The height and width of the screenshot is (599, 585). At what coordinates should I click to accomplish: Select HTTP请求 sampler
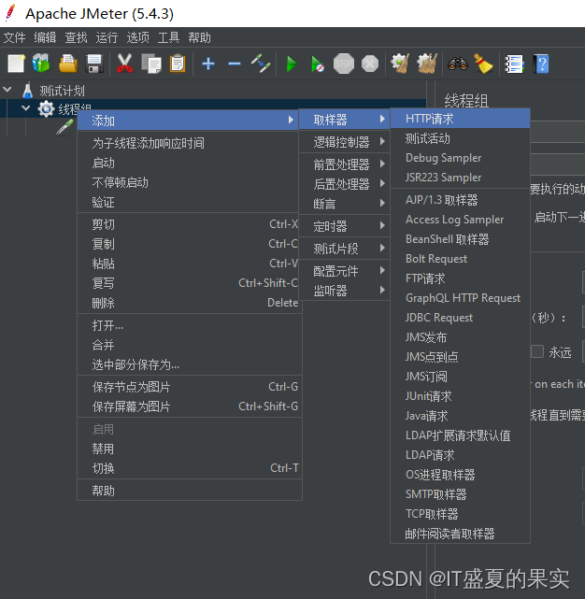460,119
